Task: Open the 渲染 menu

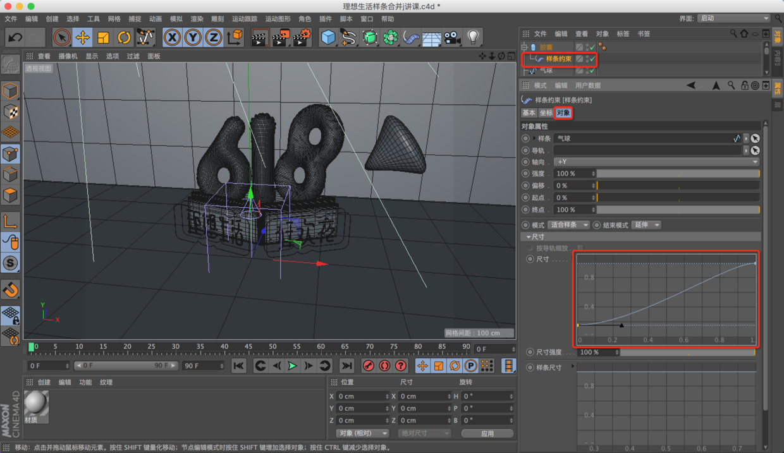Action: (197, 19)
